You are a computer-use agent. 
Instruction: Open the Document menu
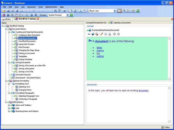pyautogui.click(x=32, y=7)
